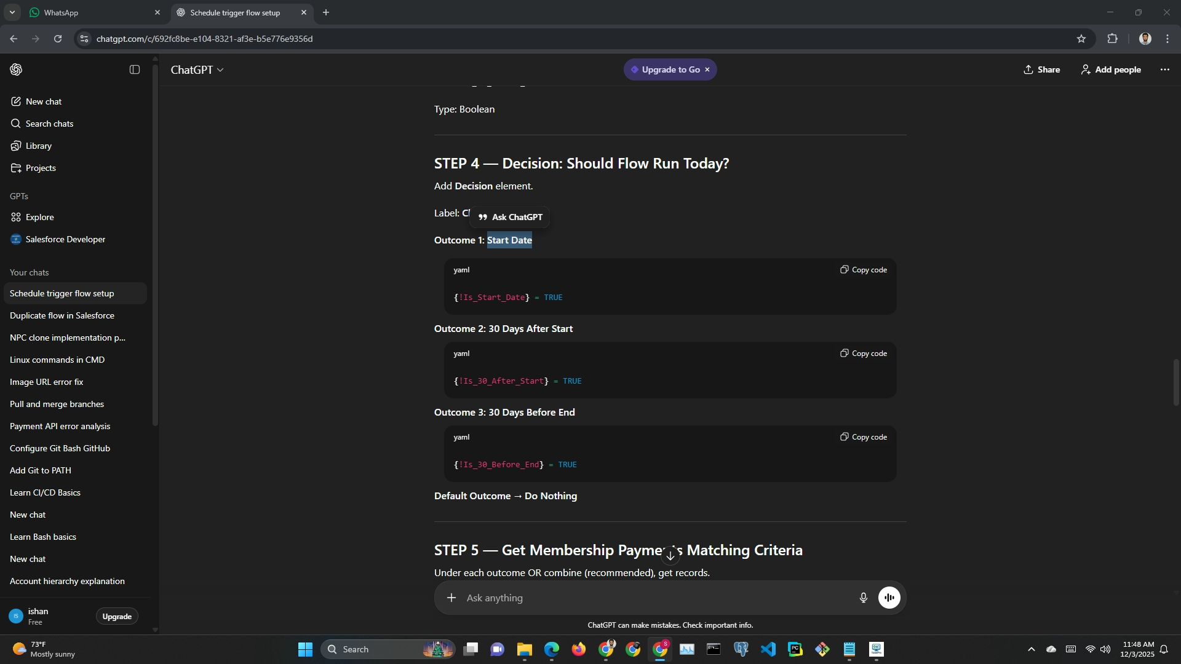Expand Windows system tray hidden icons chevron
The height and width of the screenshot is (664, 1181).
click(1032, 649)
